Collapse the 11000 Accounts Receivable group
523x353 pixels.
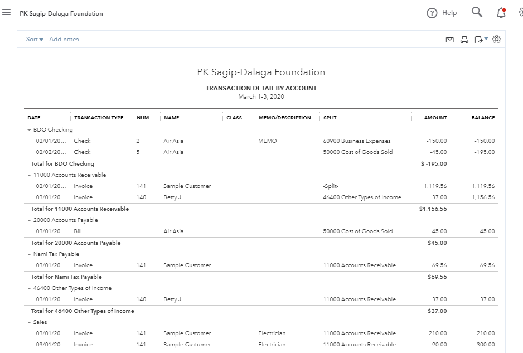[29, 175]
